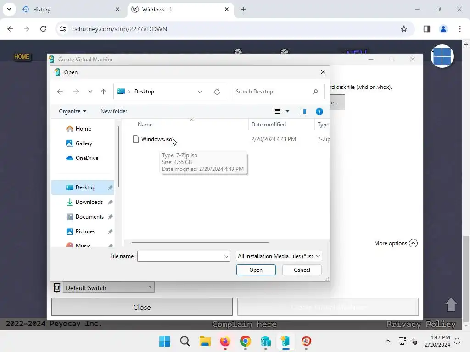Click the search magnifier in Open dialog

pyautogui.click(x=315, y=92)
